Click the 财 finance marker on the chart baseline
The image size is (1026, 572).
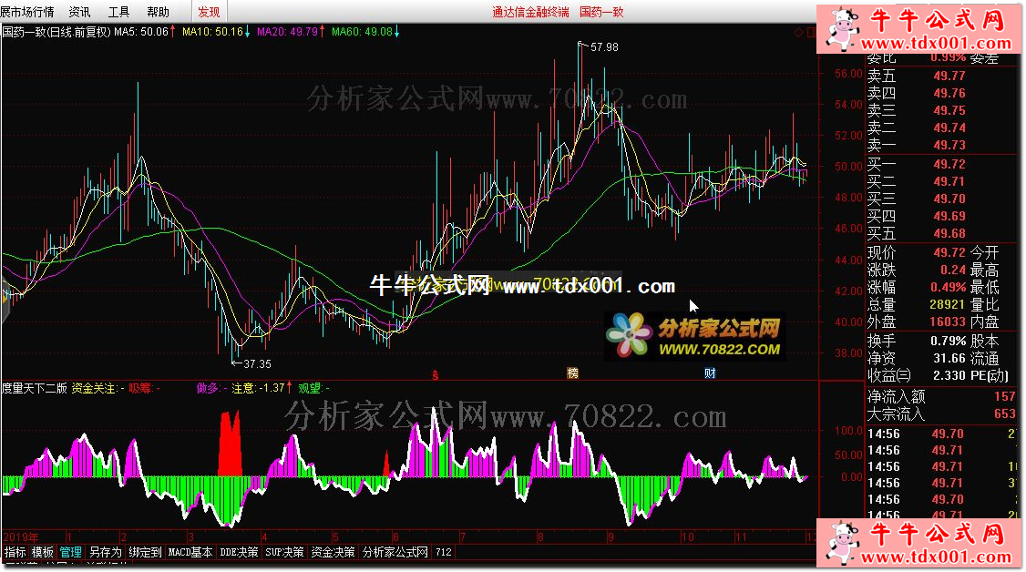[710, 373]
